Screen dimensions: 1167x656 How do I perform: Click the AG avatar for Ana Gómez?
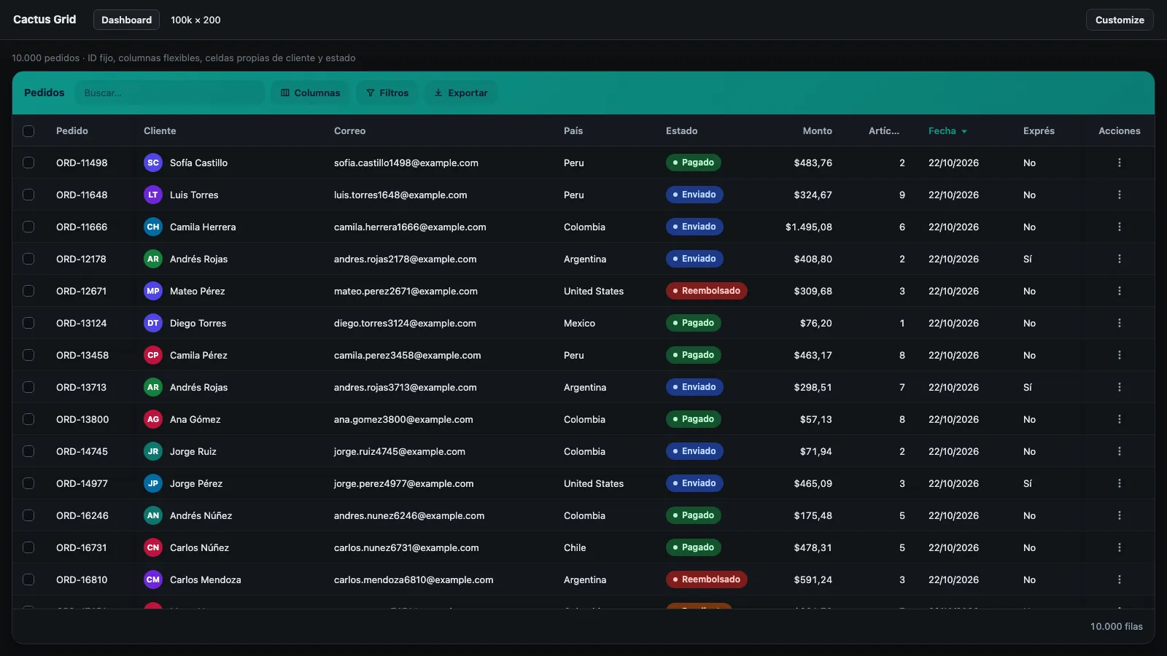coord(153,419)
